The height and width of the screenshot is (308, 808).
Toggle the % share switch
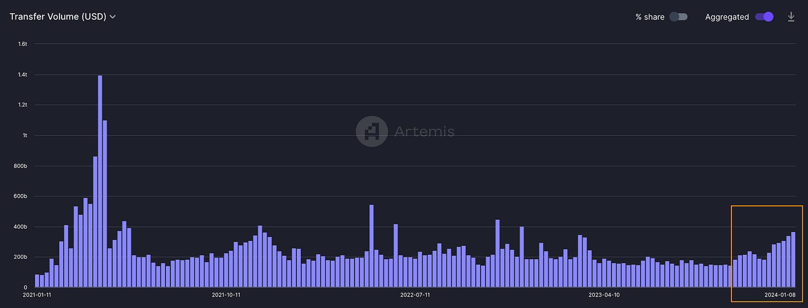tap(678, 17)
